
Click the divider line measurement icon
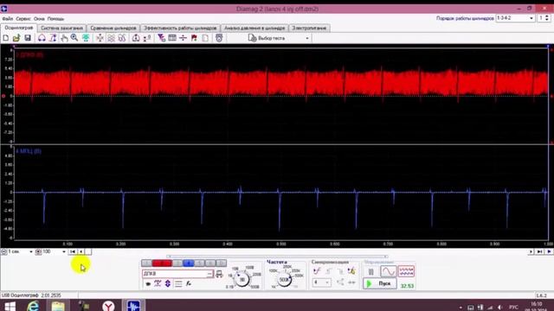(183, 38)
